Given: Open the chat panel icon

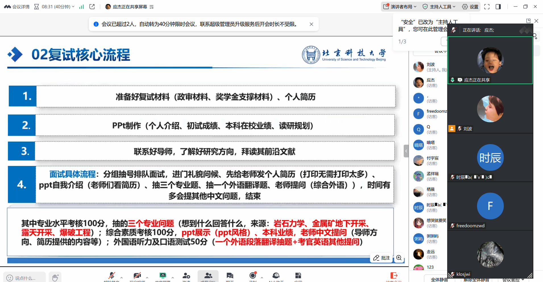Looking at the screenshot, I should [230, 276].
